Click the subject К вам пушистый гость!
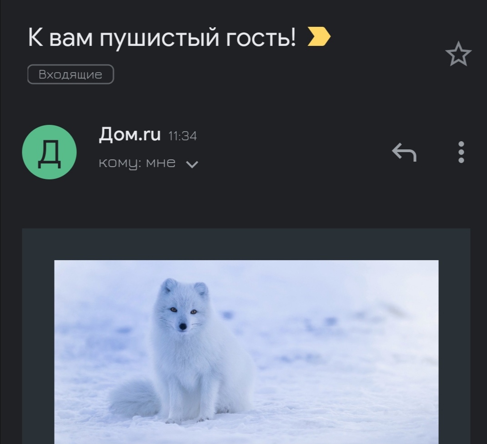Image resolution: width=487 pixels, height=444 pixels. click(x=162, y=38)
